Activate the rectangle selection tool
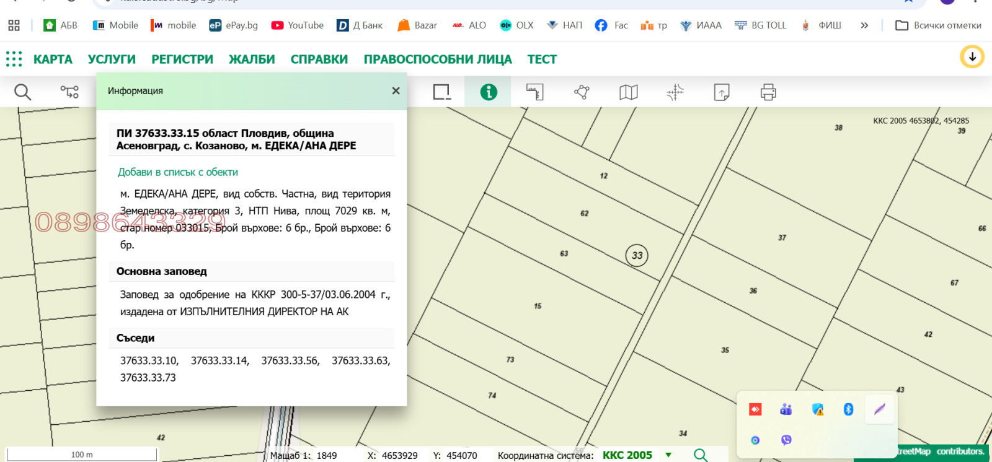992x462 pixels. click(x=441, y=92)
